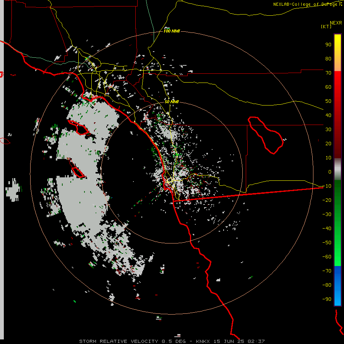
Task: Click the 100 NMI range ring label
Action: 172,31
